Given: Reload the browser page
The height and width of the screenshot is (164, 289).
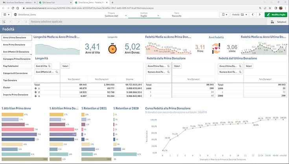Looking at the screenshot, I should pos(13,8).
